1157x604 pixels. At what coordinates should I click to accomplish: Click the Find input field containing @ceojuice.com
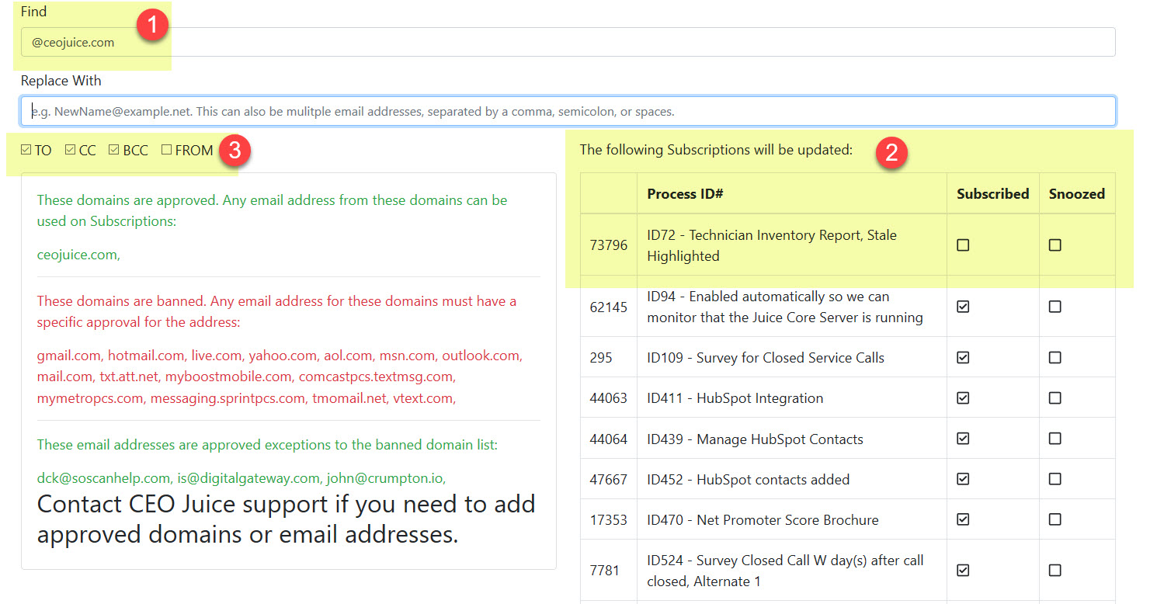(568, 42)
